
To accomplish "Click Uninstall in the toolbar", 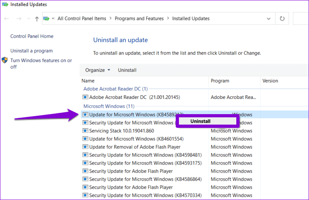I will pos(127,70).
